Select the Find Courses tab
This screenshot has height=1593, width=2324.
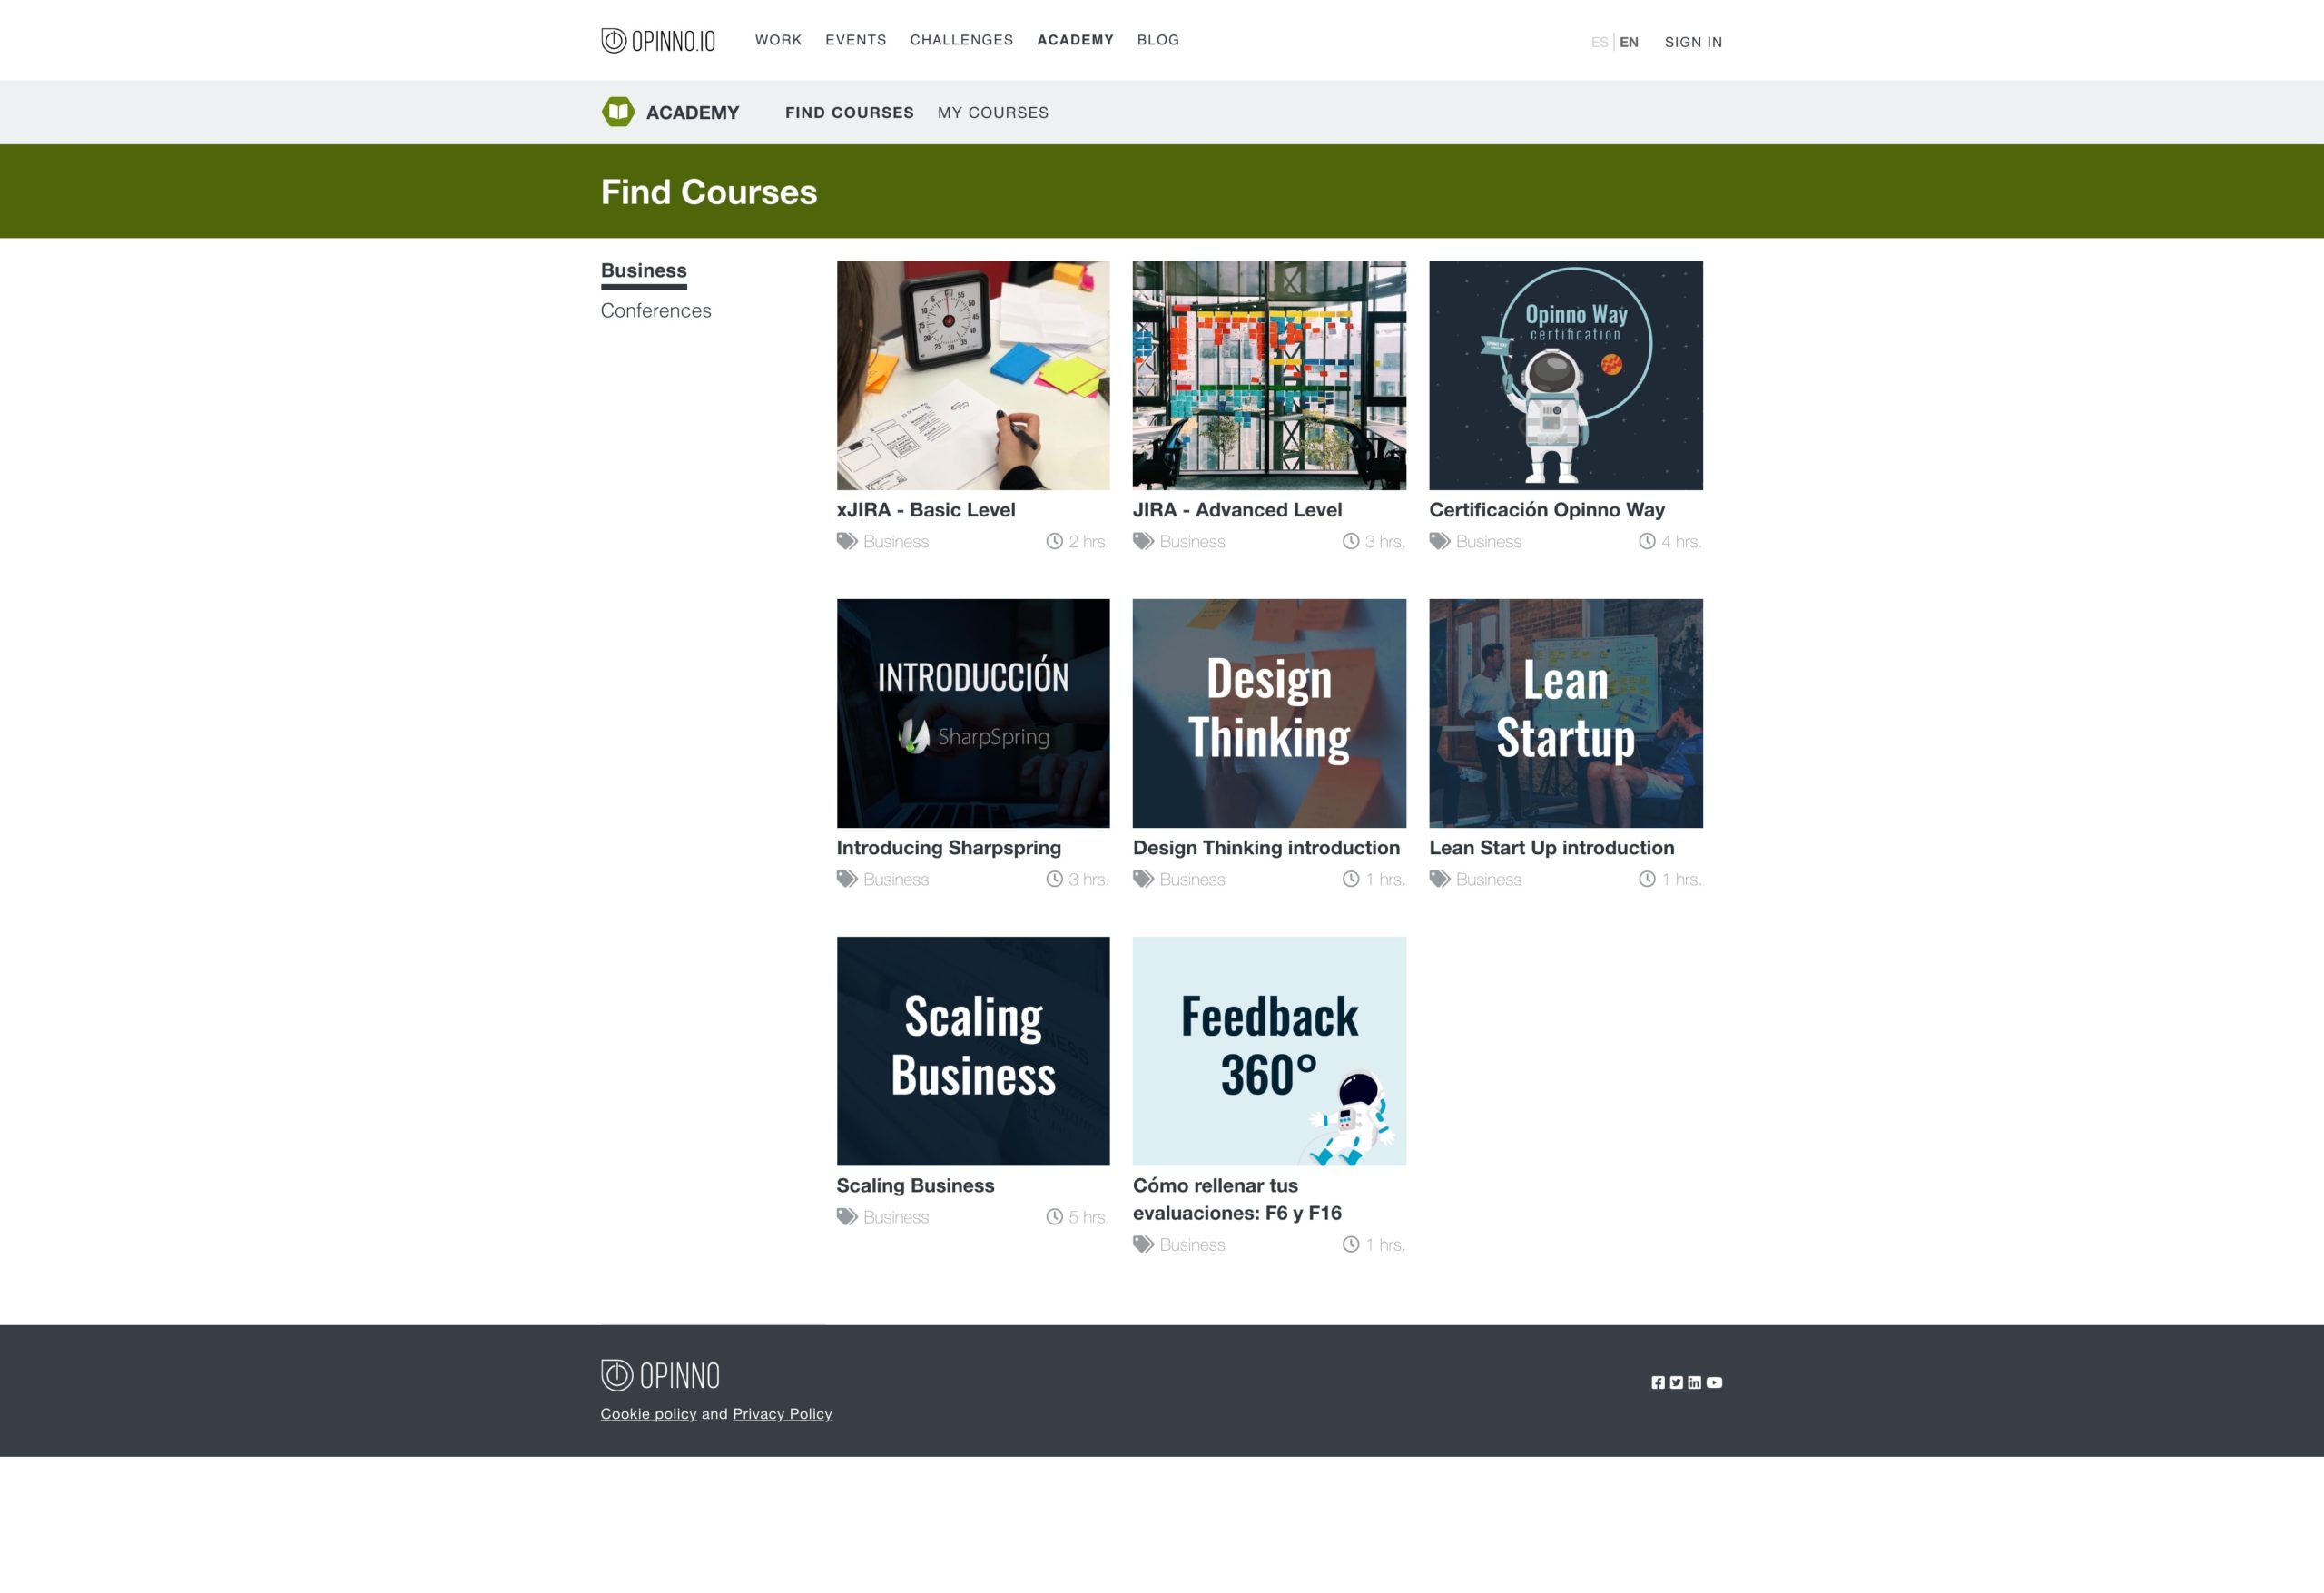coord(849,112)
